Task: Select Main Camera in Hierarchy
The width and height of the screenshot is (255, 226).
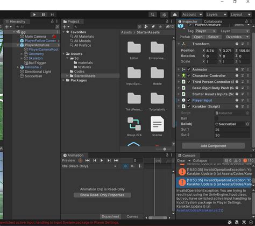Action: coord(35,37)
